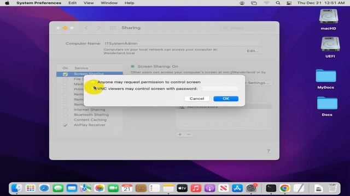Image resolution: width=350 pixels, height=196 pixels.
Task: Click the Sharing window search field
Action: [x=247, y=28]
